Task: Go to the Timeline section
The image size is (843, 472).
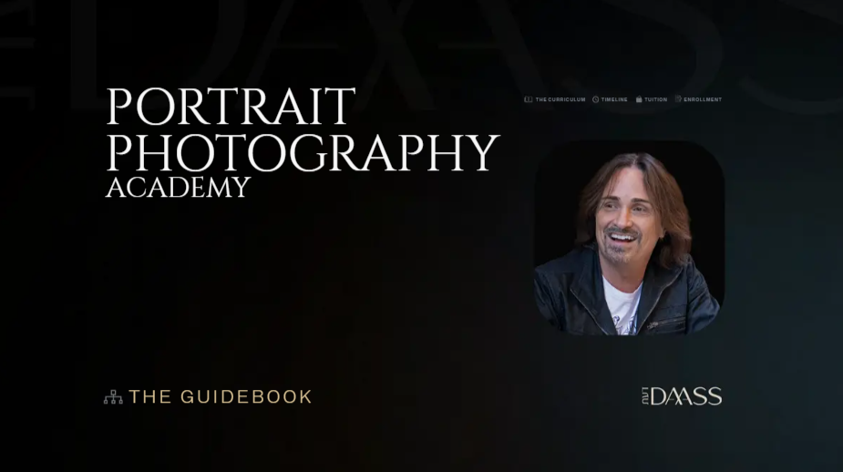Action: [614, 99]
